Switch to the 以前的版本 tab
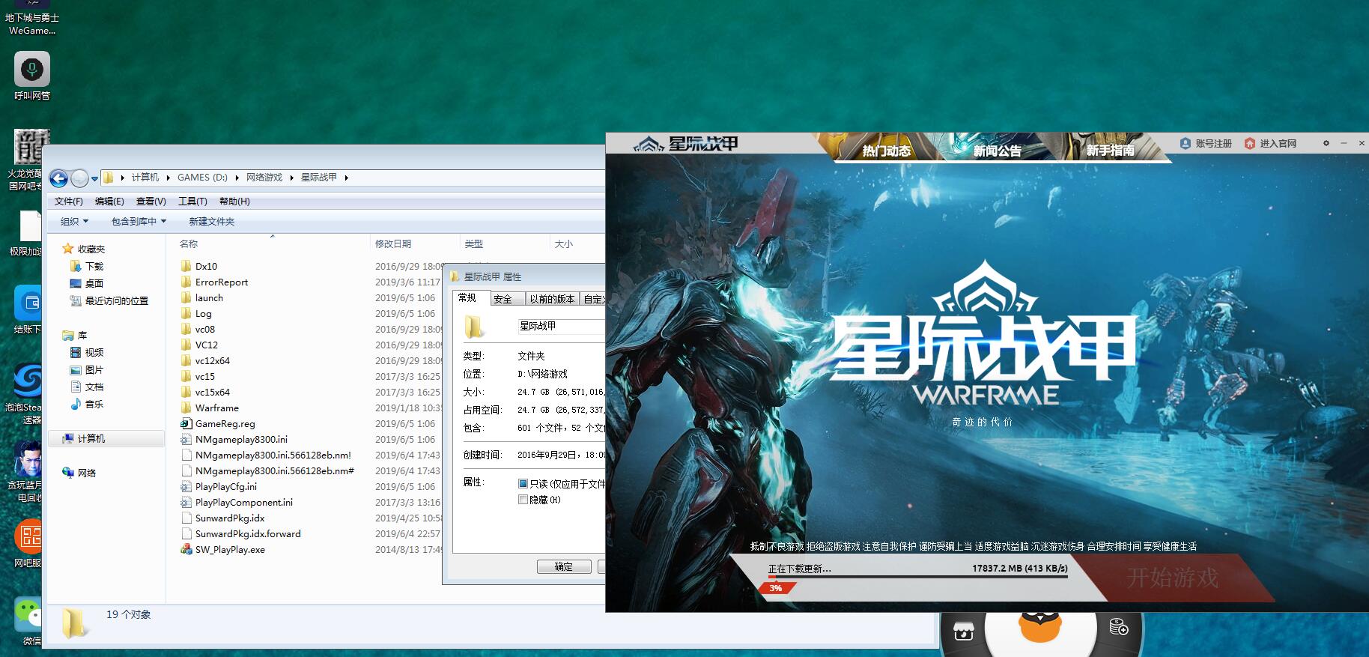This screenshot has width=1369, height=657. pos(552,299)
